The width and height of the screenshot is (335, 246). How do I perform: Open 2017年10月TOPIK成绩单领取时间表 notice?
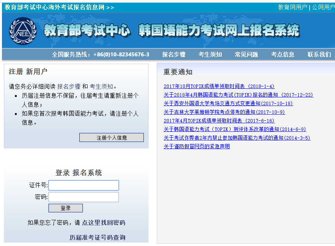point(219,86)
